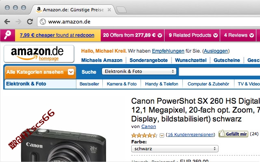Open the Bestseller category tab

(x=89, y=84)
